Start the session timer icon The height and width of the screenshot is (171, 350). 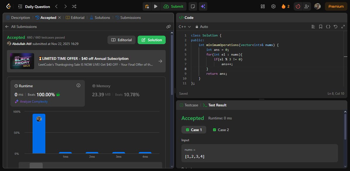click(x=298, y=6)
